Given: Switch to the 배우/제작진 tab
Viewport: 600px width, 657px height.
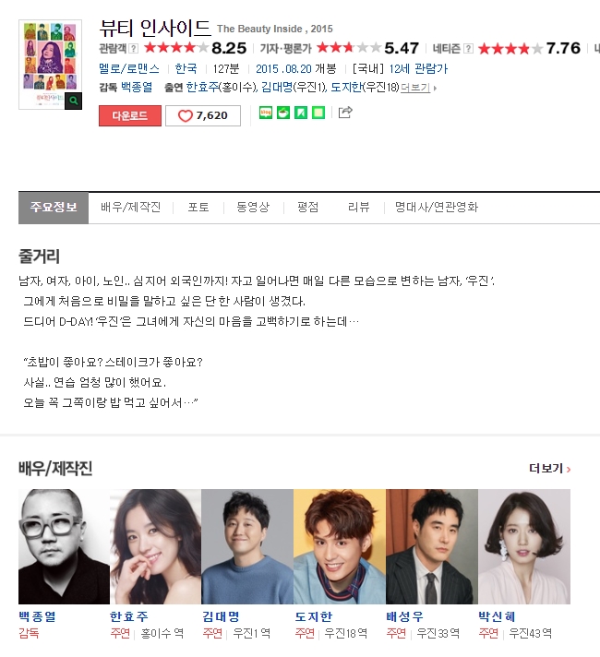Looking at the screenshot, I should pyautogui.click(x=131, y=207).
